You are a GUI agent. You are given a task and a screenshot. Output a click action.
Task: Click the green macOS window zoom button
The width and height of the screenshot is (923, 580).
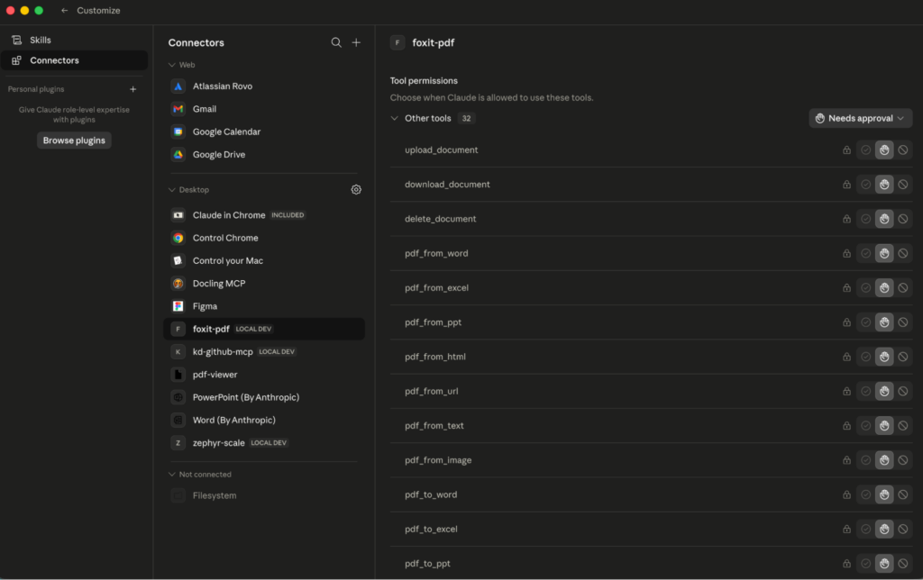[x=39, y=11]
